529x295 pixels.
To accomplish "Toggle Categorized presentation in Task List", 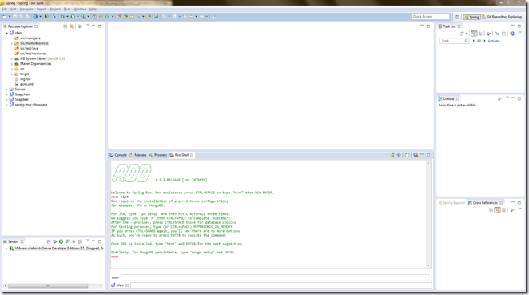I will point(474,34).
